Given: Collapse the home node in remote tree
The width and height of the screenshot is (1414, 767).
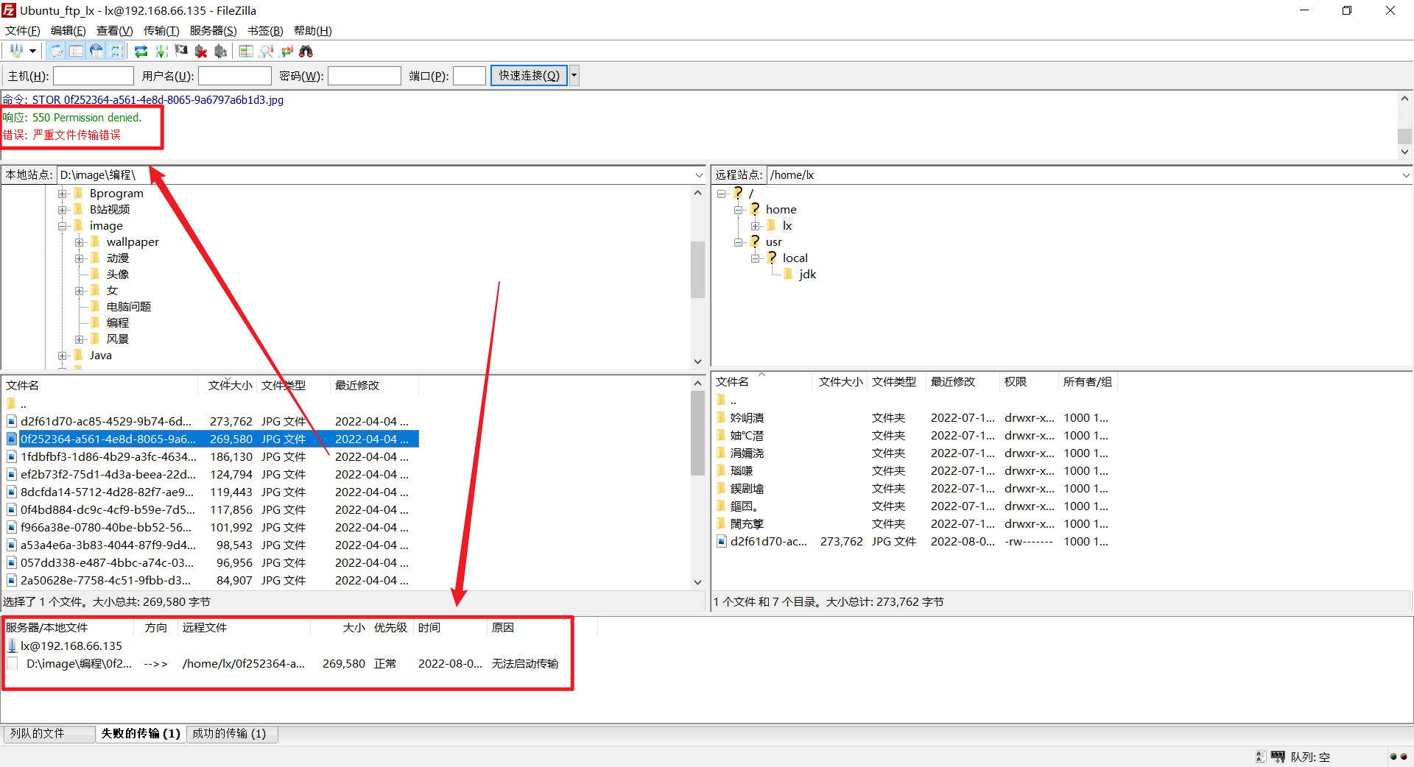Looking at the screenshot, I should click(x=739, y=210).
